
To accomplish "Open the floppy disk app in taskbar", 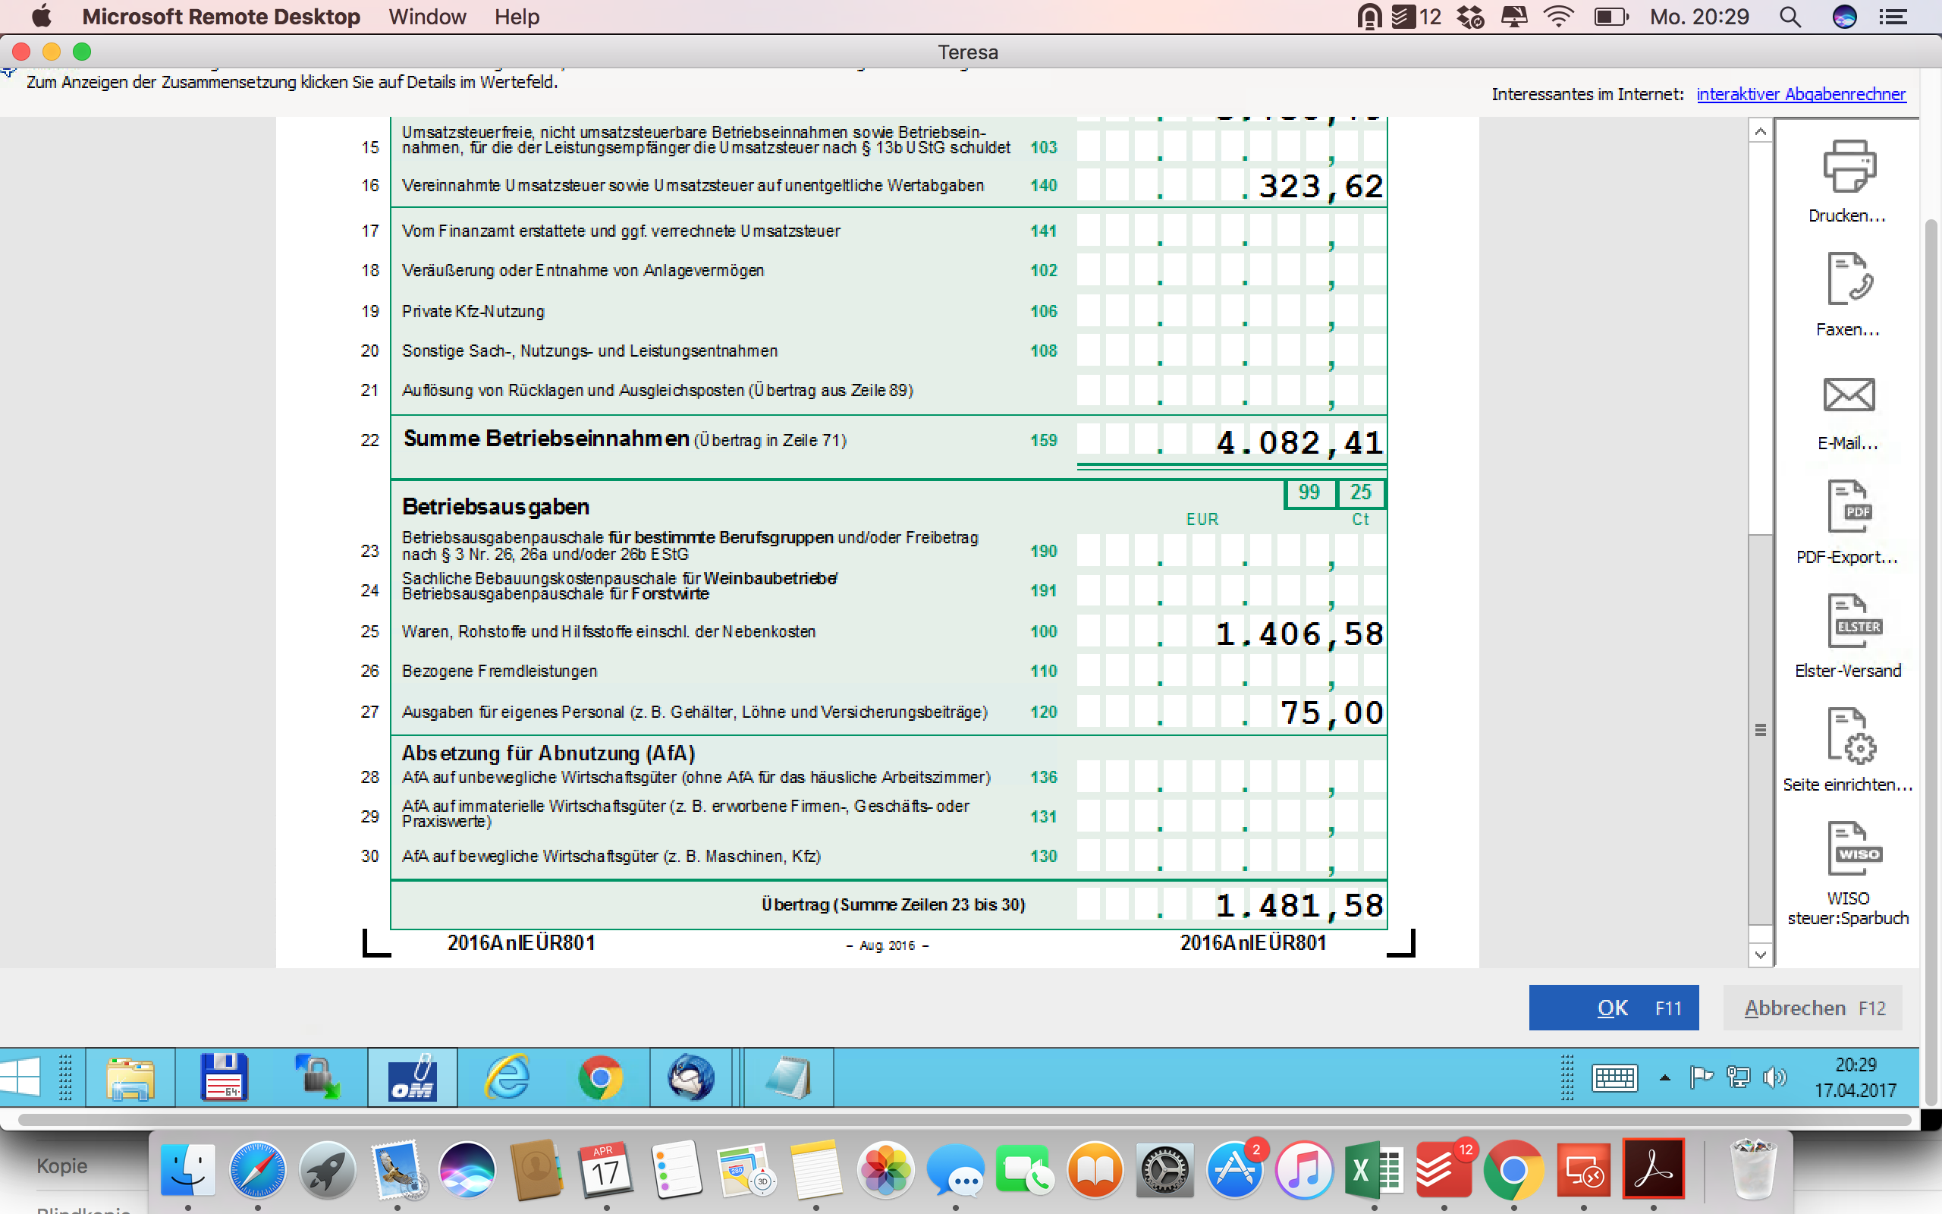I will tap(223, 1077).
